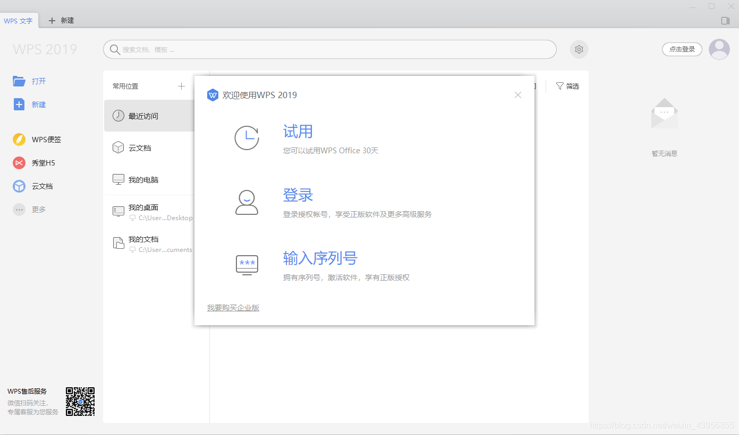This screenshot has width=739, height=435.
Task: Toggle the side panel icon at top right
Action: coord(725,21)
